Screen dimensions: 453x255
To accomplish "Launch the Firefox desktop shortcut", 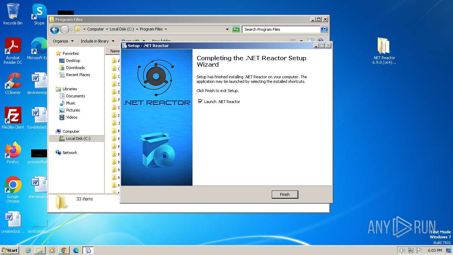I will click(x=13, y=153).
